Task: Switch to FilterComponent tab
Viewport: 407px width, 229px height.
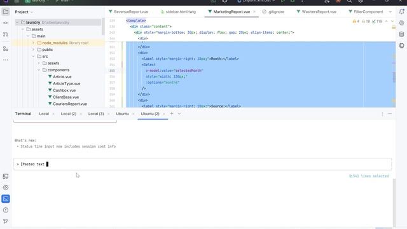Action: (366, 11)
